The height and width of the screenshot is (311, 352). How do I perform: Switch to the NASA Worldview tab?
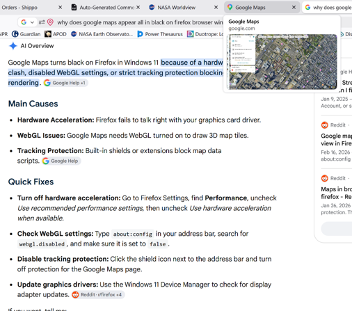pos(176,8)
